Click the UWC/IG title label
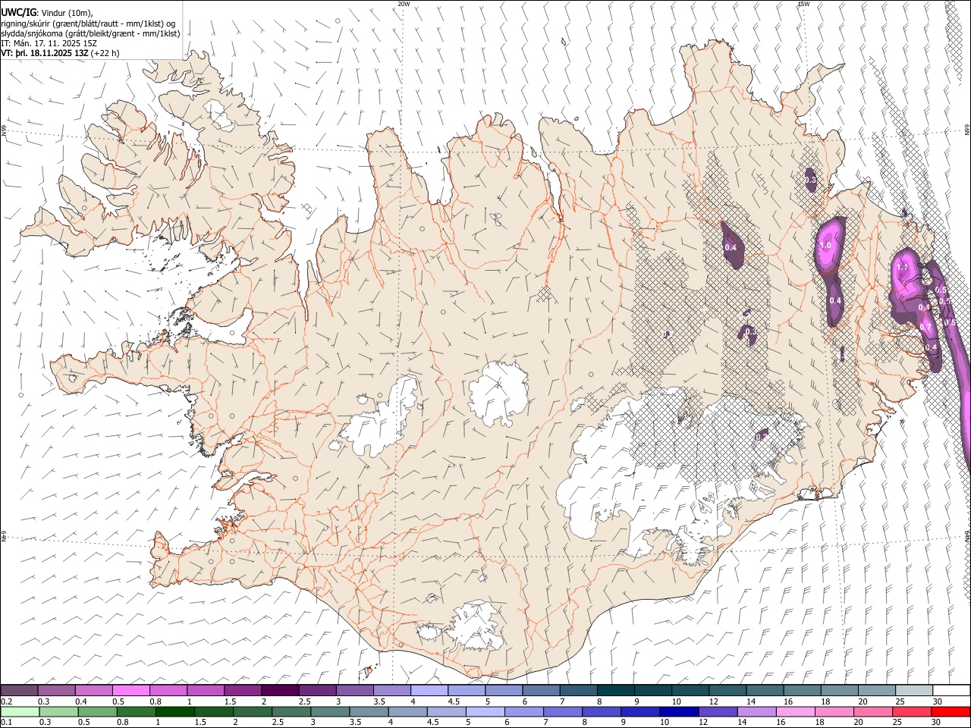The width and height of the screenshot is (971, 728). tap(17, 13)
